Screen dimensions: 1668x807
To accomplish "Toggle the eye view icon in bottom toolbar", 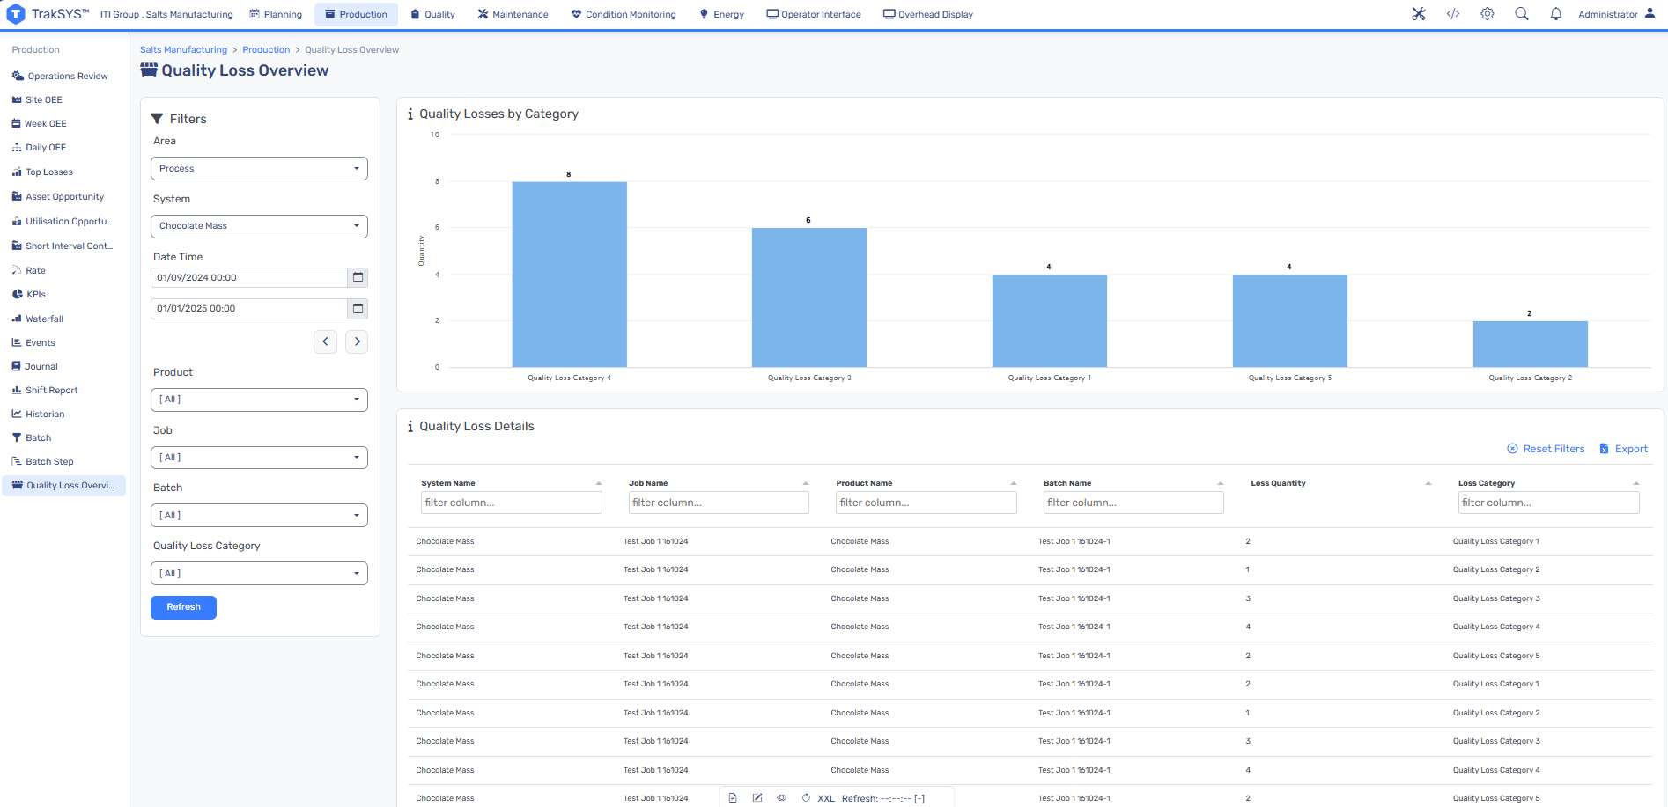I will coord(781,798).
